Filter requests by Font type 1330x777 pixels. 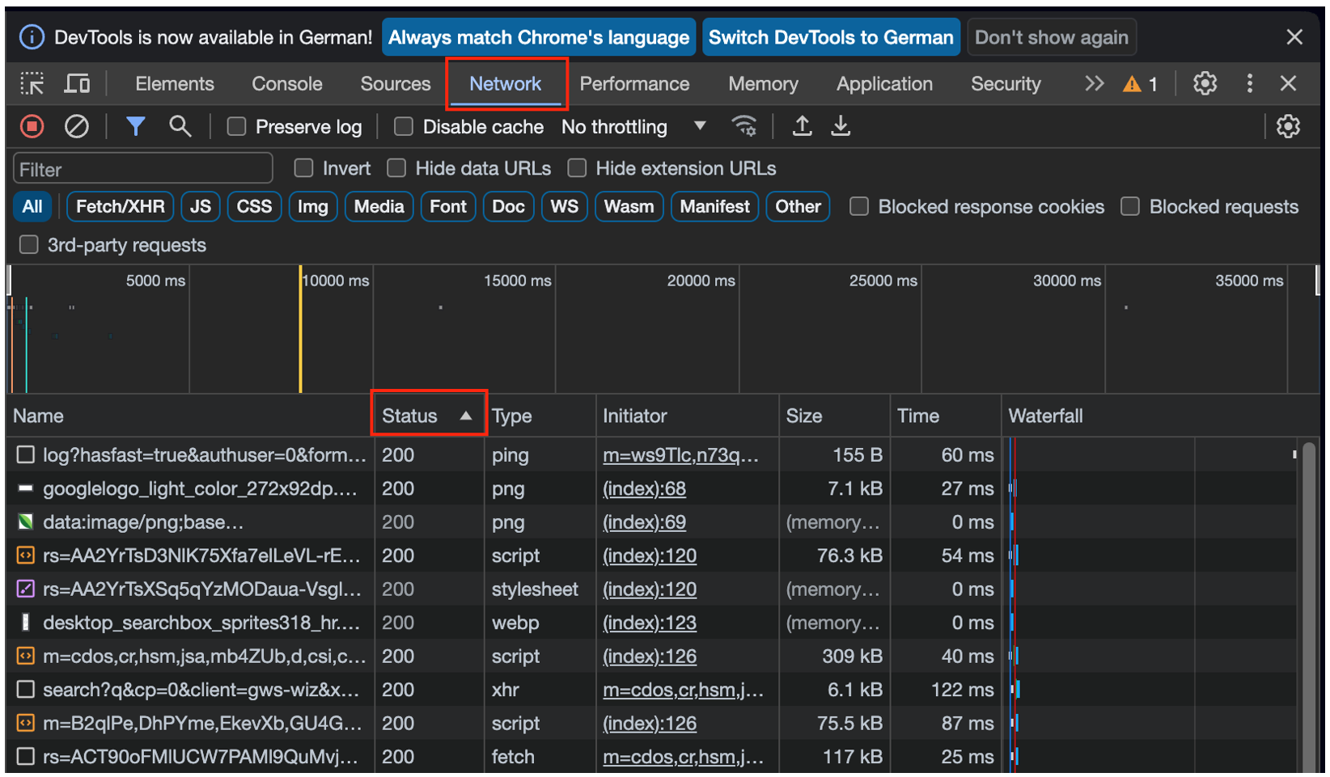pos(448,206)
